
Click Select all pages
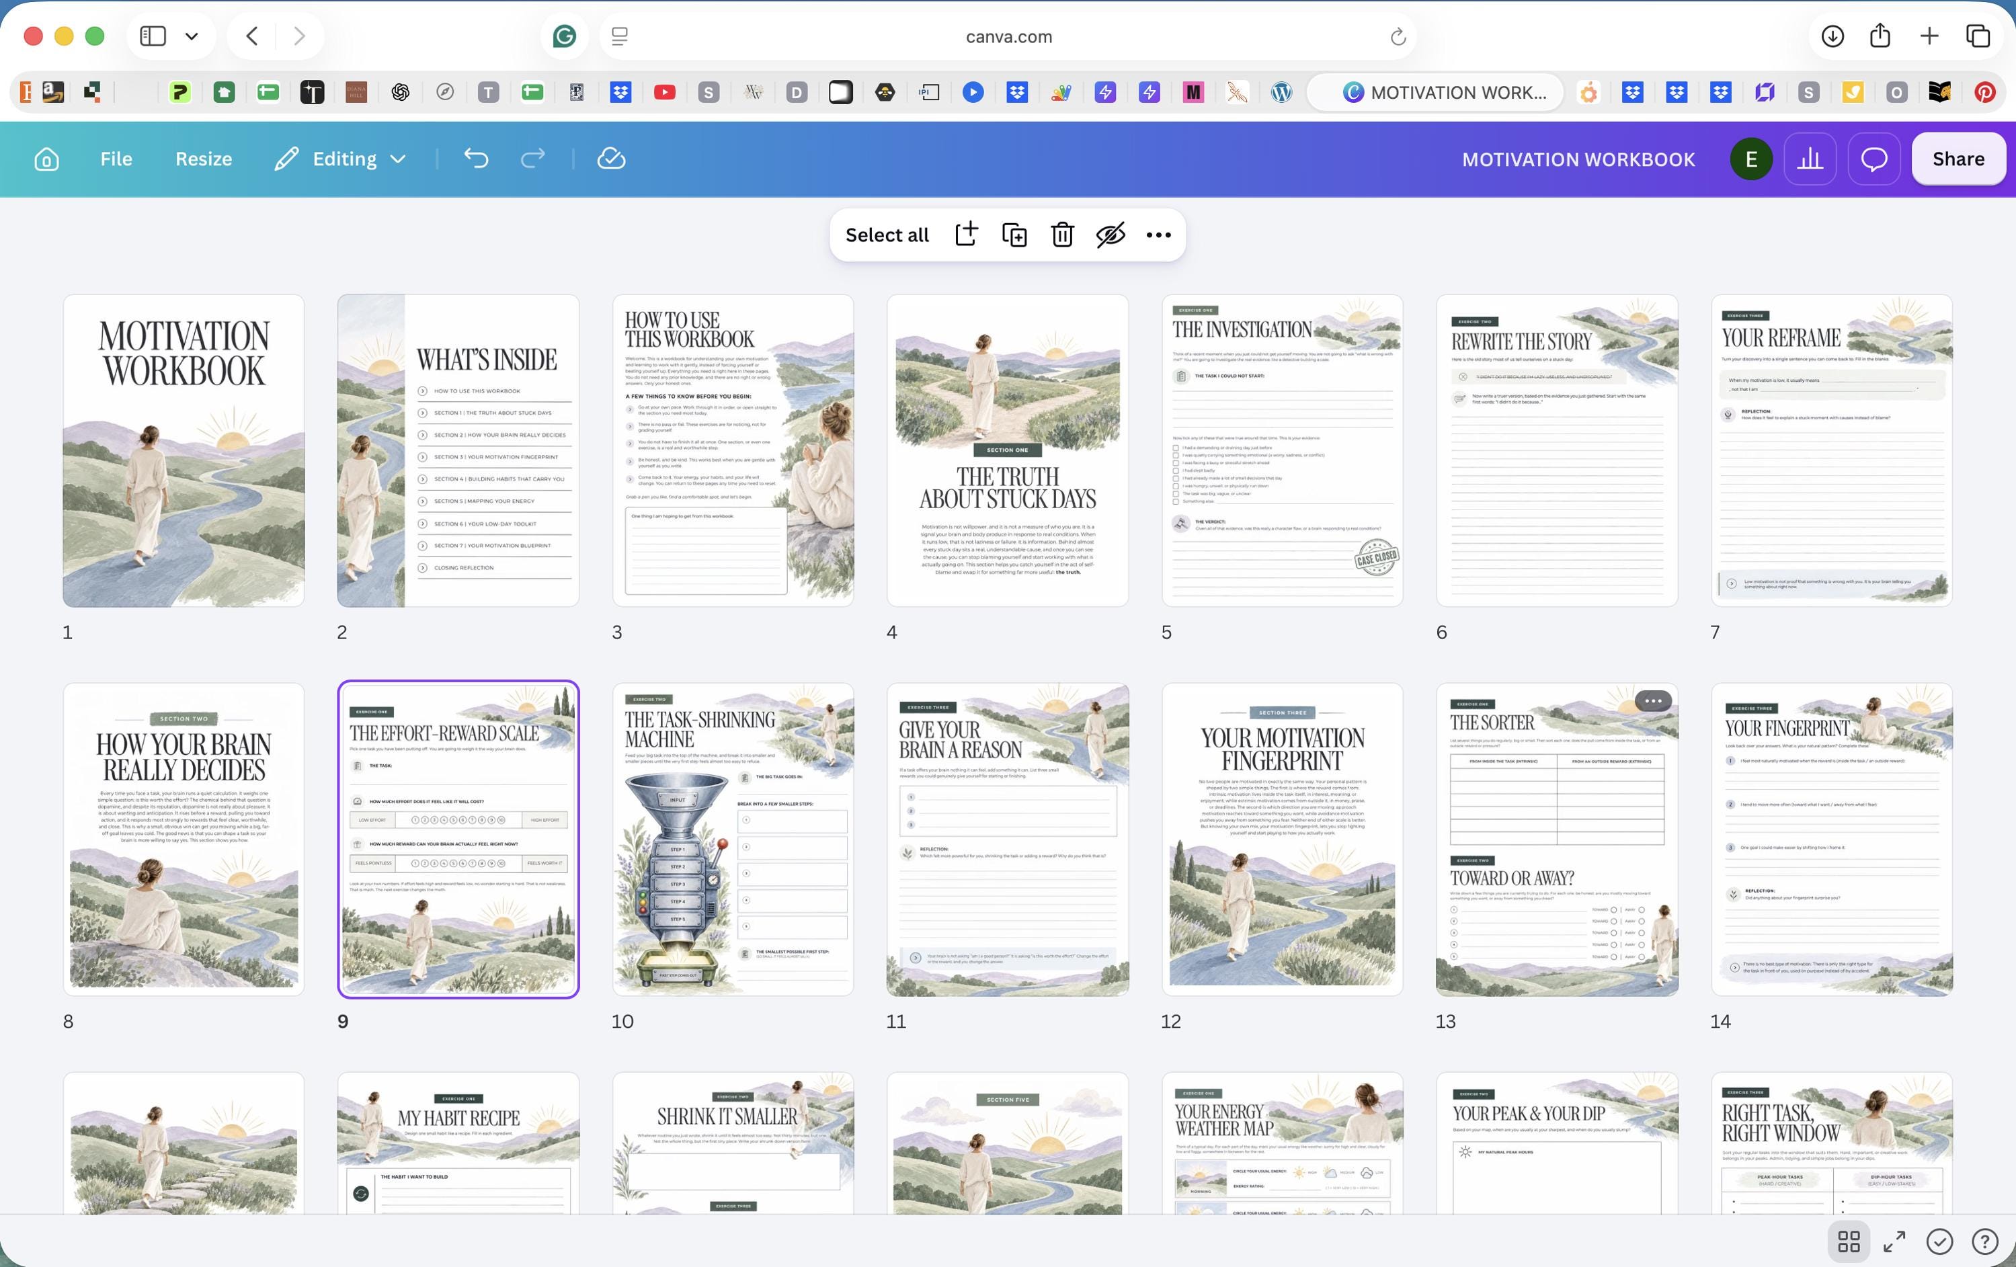[x=887, y=235]
